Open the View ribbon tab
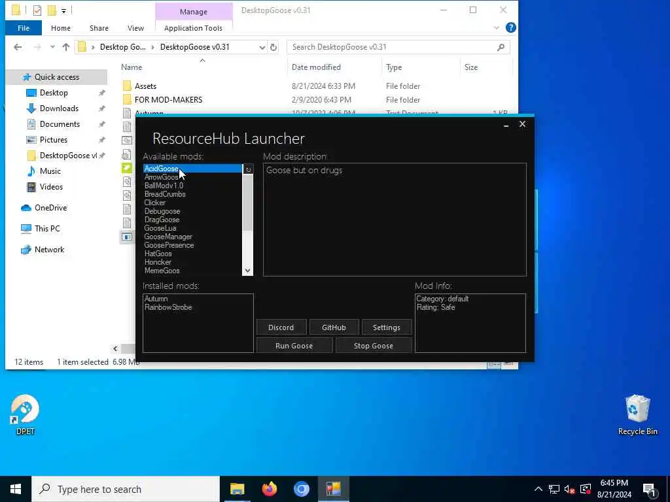670x502 pixels. pyautogui.click(x=135, y=28)
